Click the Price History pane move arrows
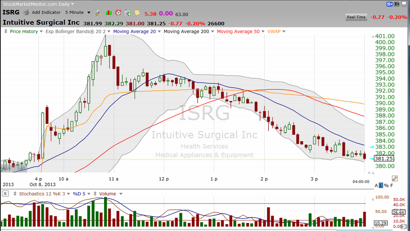The width and height of the screenshot is (410, 231). 6,31
